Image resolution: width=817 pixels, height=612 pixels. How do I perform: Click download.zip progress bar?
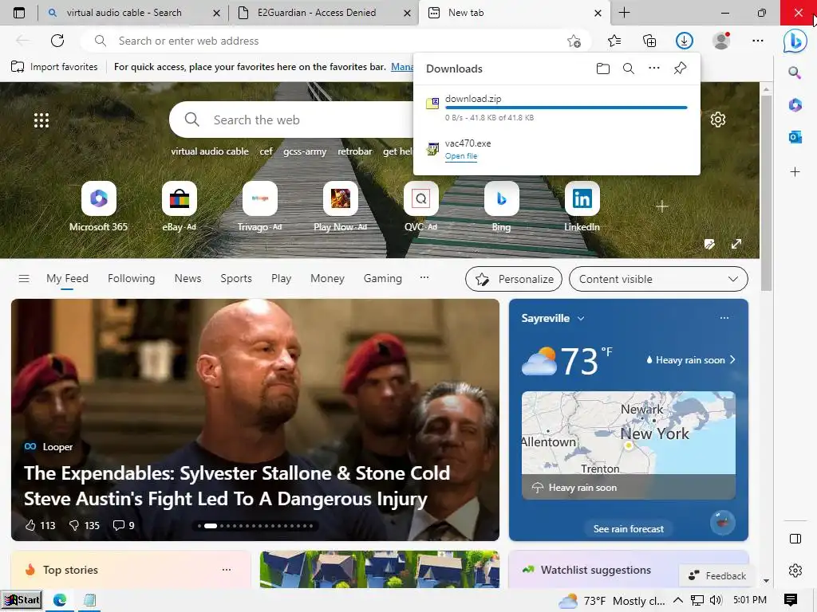pyautogui.click(x=566, y=108)
